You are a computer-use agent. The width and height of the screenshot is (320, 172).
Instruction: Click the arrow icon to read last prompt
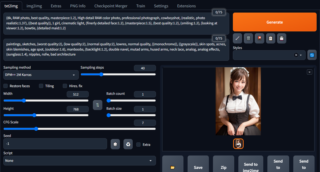pyautogui.click(x=237, y=38)
